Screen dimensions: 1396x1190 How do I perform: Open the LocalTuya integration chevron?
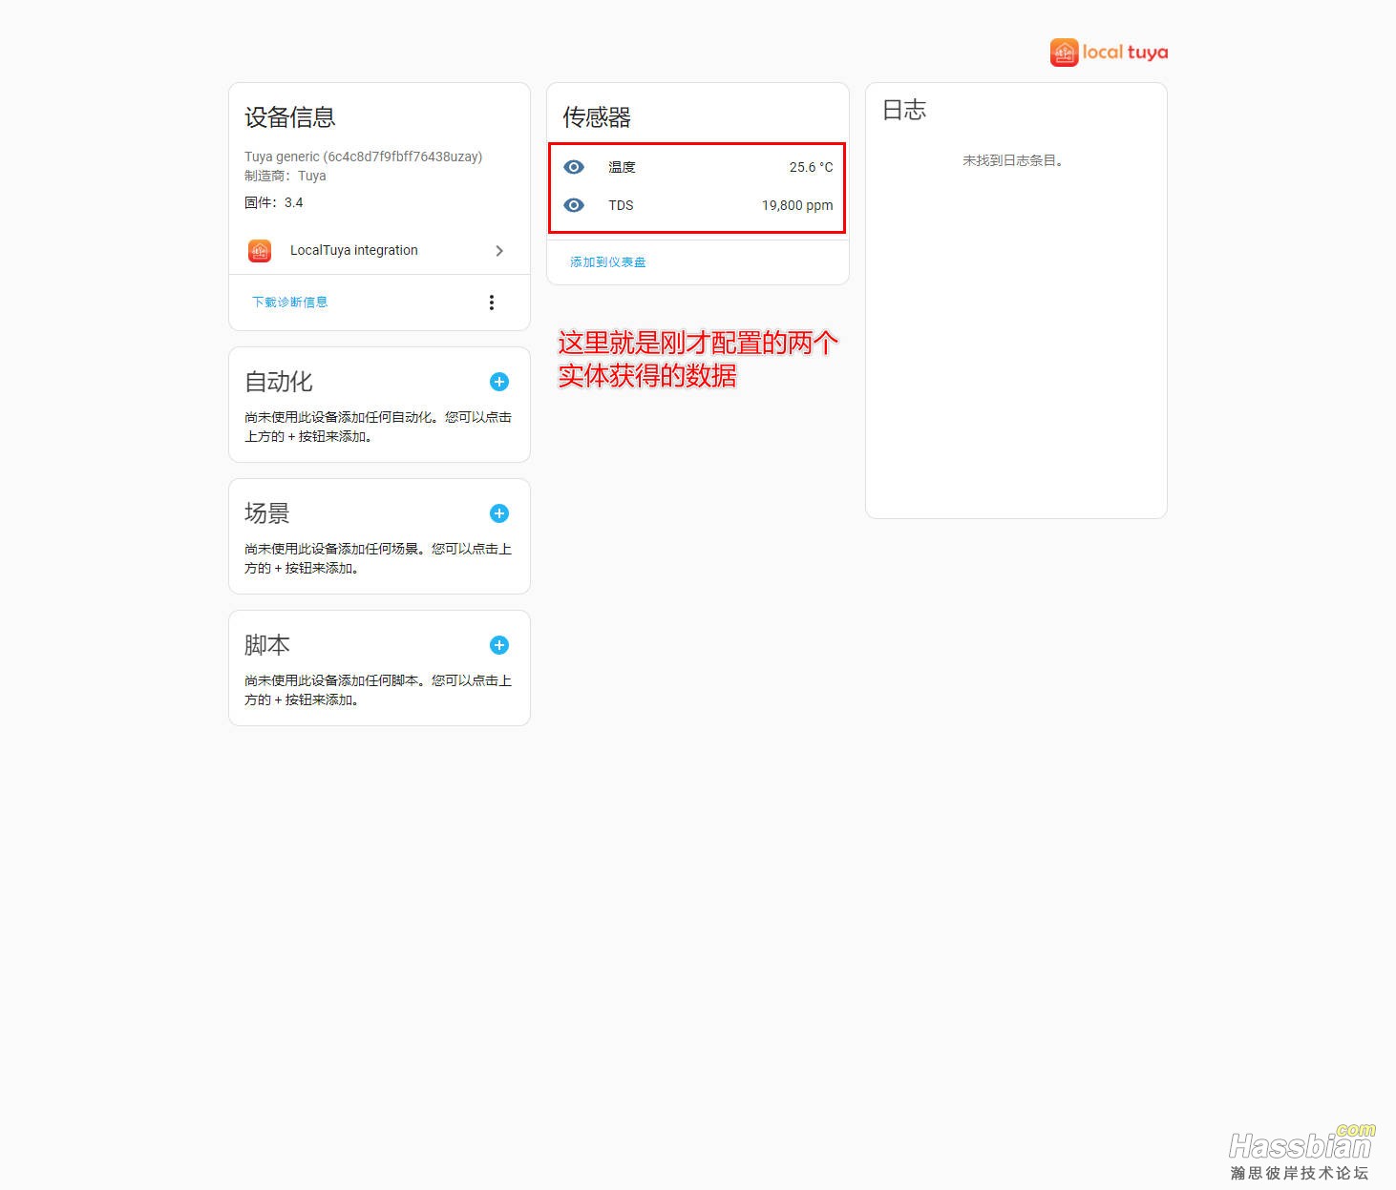[x=499, y=251]
